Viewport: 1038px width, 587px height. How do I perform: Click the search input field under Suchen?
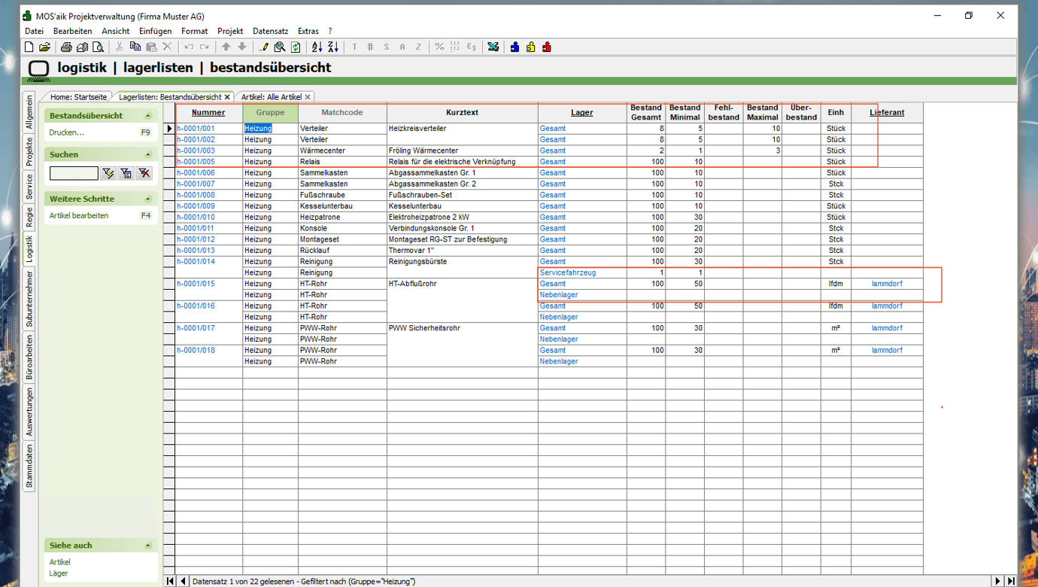(x=74, y=174)
